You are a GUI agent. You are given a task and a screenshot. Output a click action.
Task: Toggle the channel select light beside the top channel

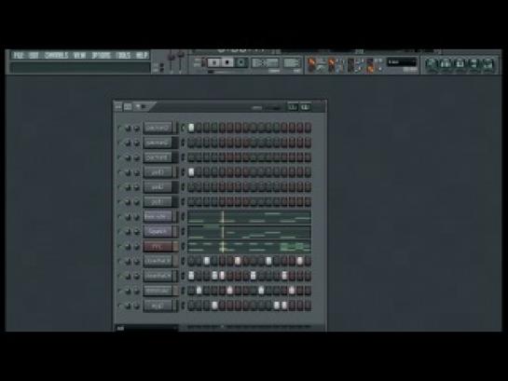point(183,128)
